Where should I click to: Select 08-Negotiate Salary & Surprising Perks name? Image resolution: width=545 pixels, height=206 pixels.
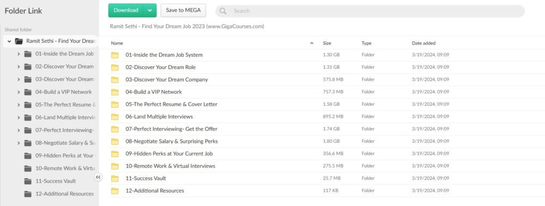tap(172, 142)
